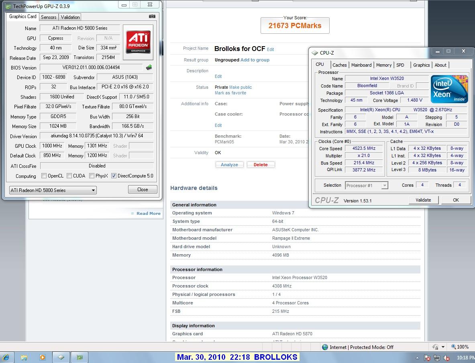Open the CPU-Z Graphics tab
Image resolution: width=475 pixels, height=363 pixels.
pyautogui.click(x=421, y=65)
